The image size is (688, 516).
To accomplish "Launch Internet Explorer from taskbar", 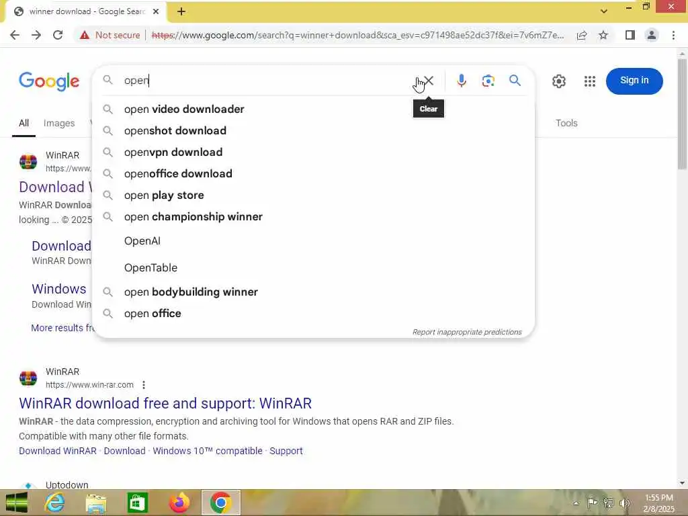I will (x=55, y=503).
